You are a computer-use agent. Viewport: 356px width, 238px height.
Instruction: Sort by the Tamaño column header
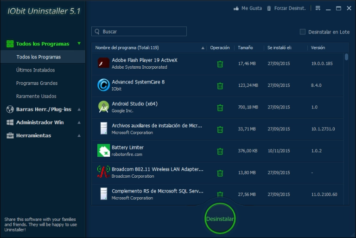pyautogui.click(x=245, y=48)
